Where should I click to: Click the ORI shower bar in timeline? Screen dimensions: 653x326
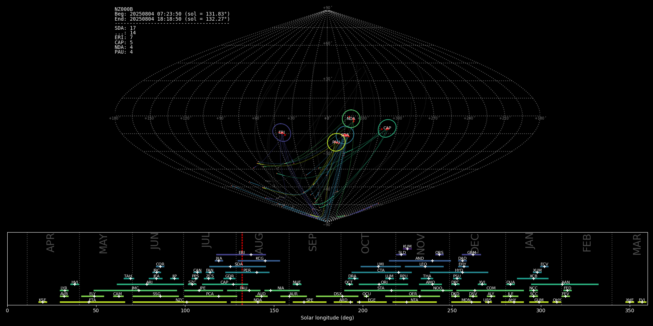pyautogui.click(x=383, y=284)
